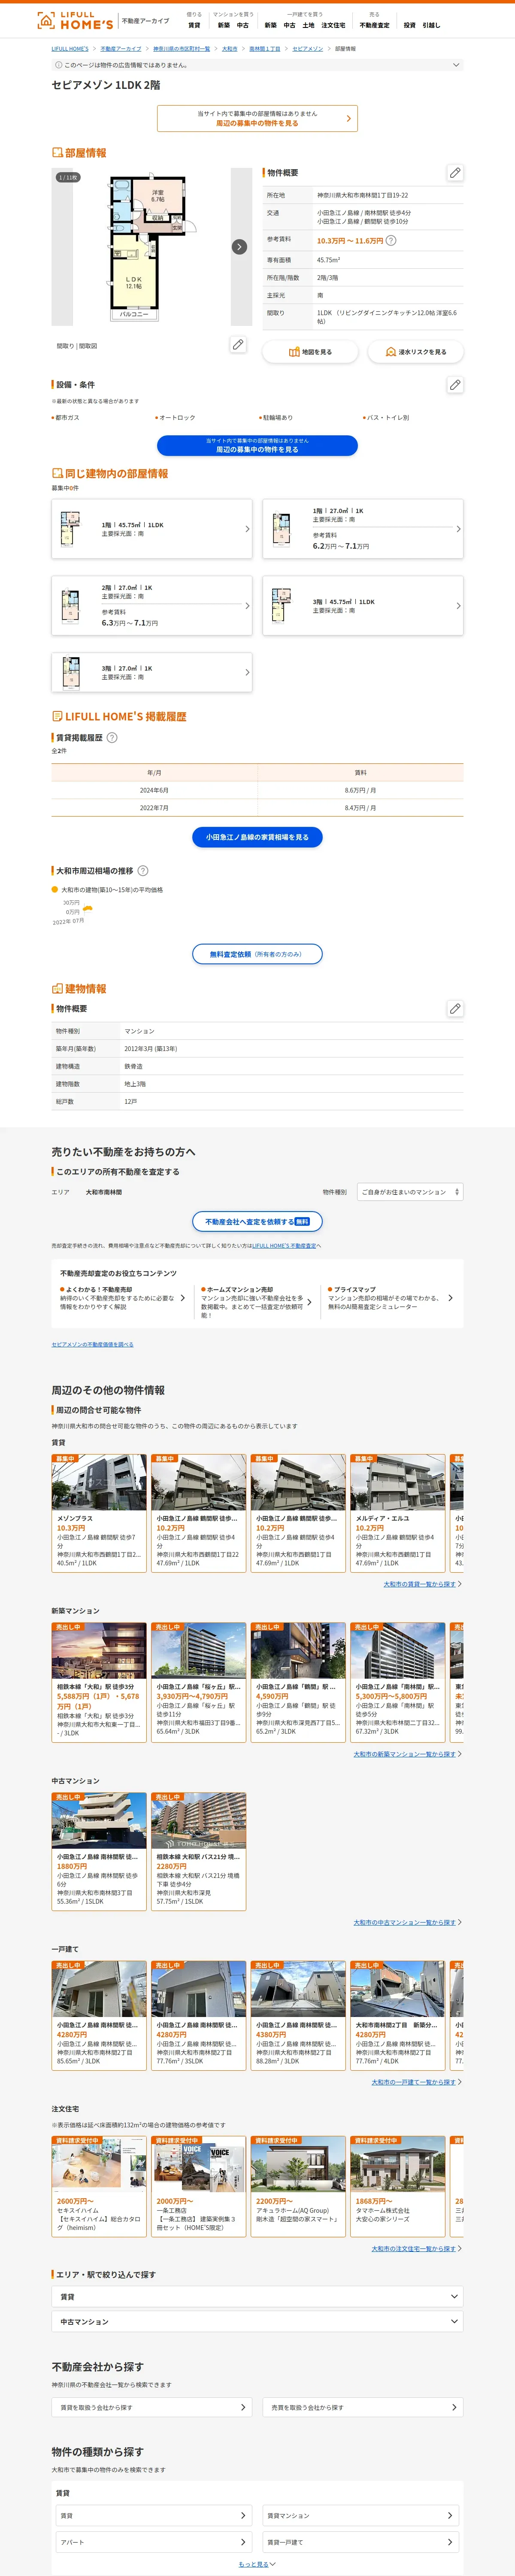The width and height of the screenshot is (515, 2576).
Task: Open help icon beside 大和市周辺相場の推移
Action: pyautogui.click(x=143, y=871)
